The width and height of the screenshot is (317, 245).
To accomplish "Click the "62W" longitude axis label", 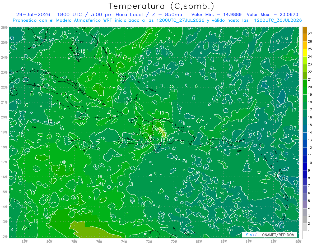I will pyautogui.click(x=273, y=241).
